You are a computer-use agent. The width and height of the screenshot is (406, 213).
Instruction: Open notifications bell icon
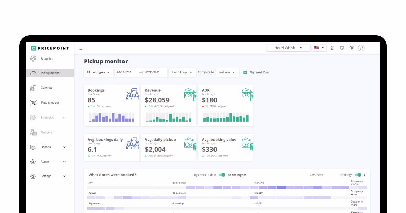pos(352,48)
